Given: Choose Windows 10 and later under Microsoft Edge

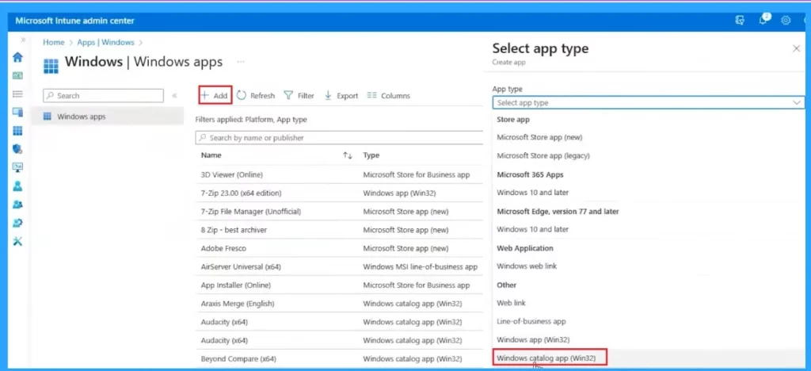Looking at the screenshot, I should (533, 229).
